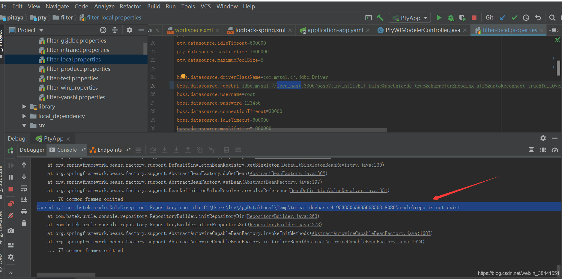
Task: Click Step Into in debugger toolbar
Action: click(x=164, y=150)
